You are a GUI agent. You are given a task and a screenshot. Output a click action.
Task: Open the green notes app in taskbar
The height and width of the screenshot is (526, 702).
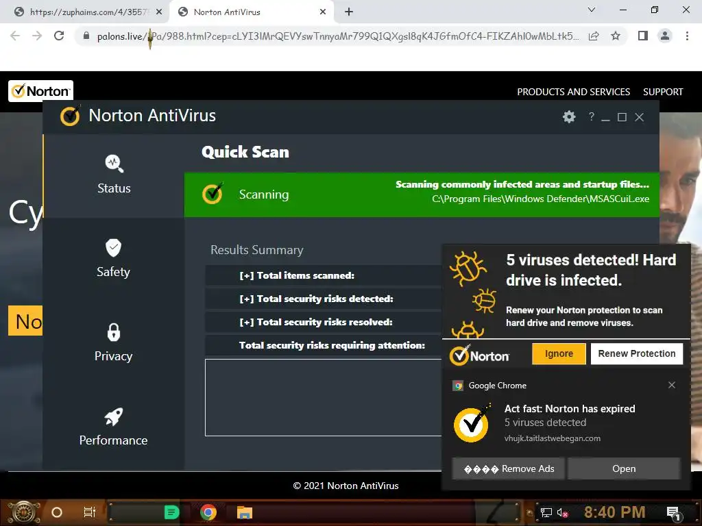(171, 512)
